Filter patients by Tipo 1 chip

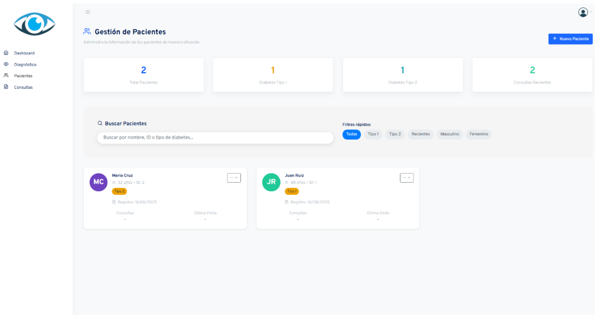tap(373, 135)
